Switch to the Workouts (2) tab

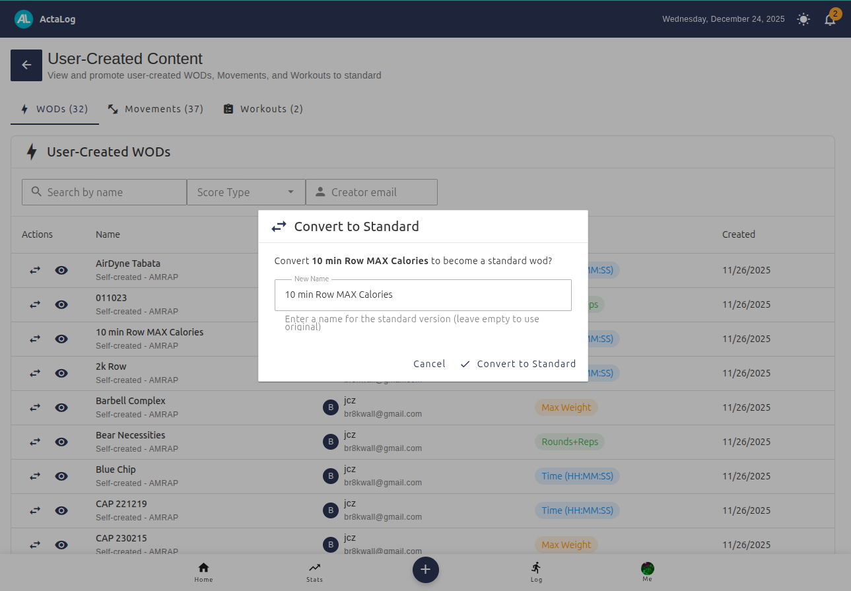pos(263,109)
